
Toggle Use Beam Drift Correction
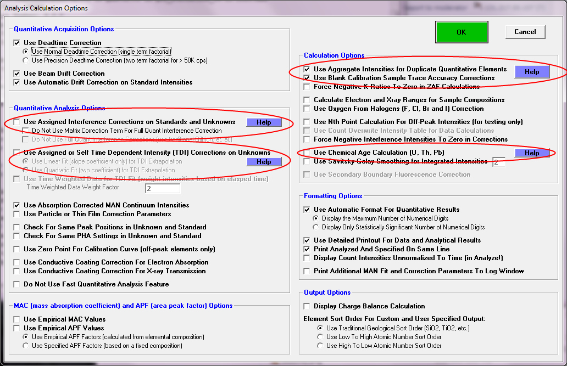[16, 74]
